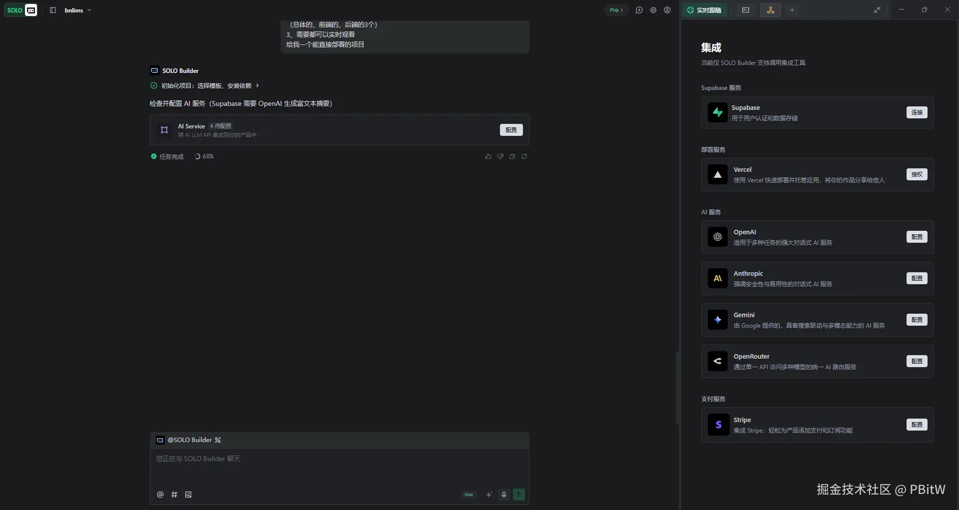The width and height of the screenshot is (959, 510).
Task: Click the Anthropic logo icon
Action: [718, 278]
